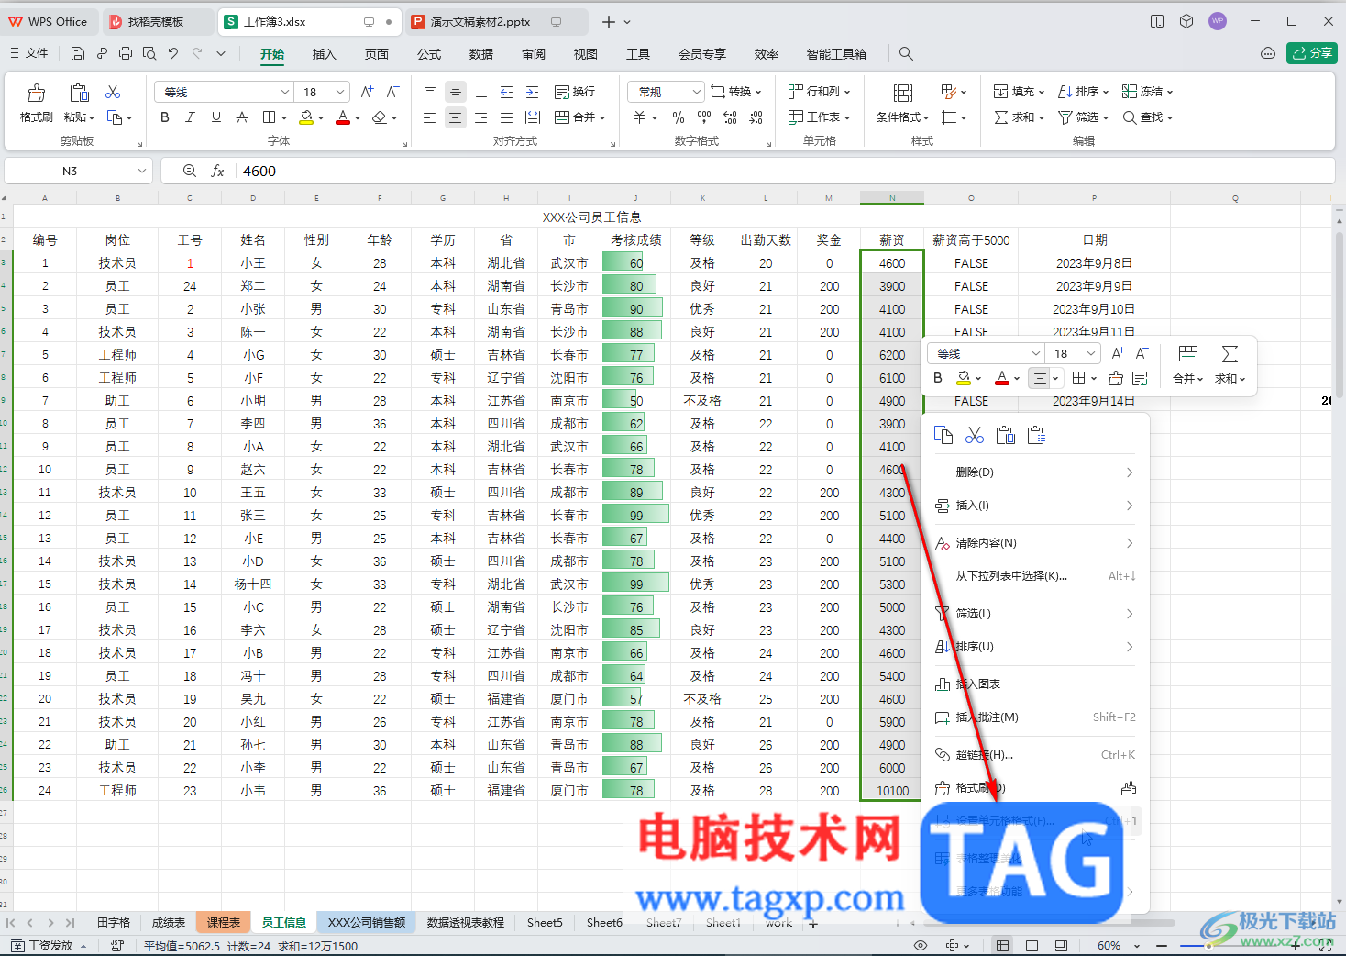Click the insert function fx icon
This screenshot has height=956, width=1346.
(217, 171)
